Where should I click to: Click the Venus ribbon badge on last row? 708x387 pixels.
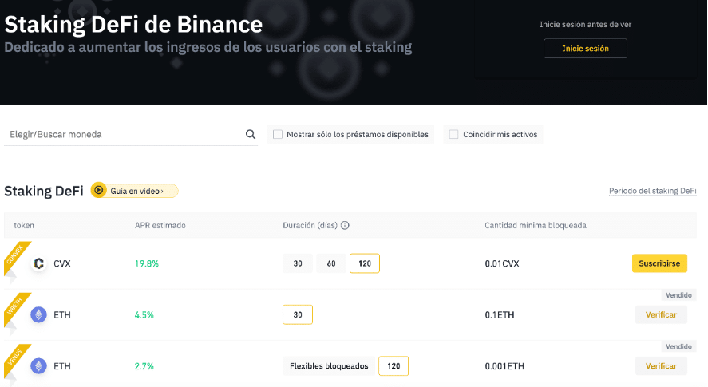coord(15,358)
